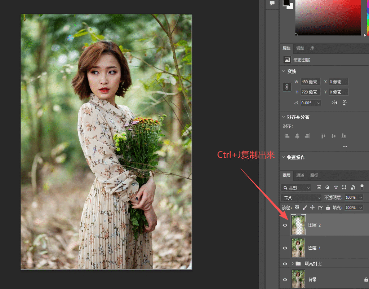
Task: Click the pixel layer icon in Properties
Action: click(x=287, y=60)
